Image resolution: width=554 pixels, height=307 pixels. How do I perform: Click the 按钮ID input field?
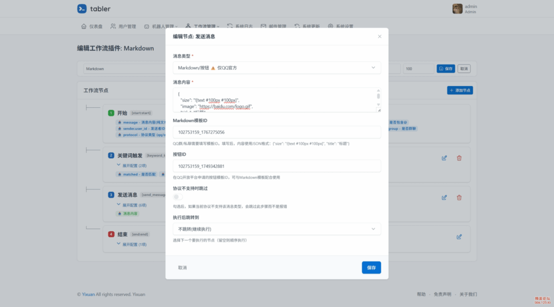276,166
